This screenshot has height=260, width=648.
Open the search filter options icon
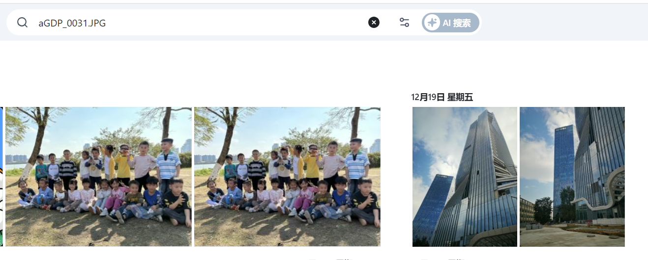(404, 23)
